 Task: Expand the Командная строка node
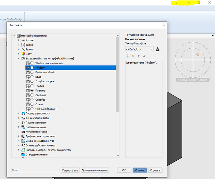click(x=19, y=132)
